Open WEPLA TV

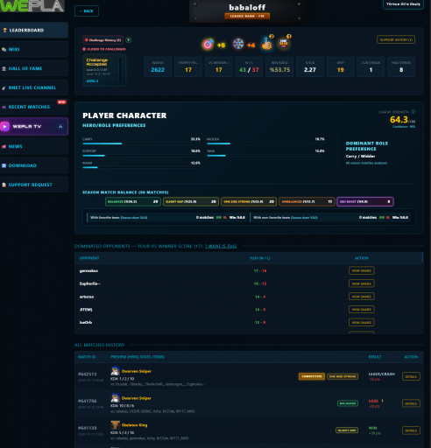34,126
